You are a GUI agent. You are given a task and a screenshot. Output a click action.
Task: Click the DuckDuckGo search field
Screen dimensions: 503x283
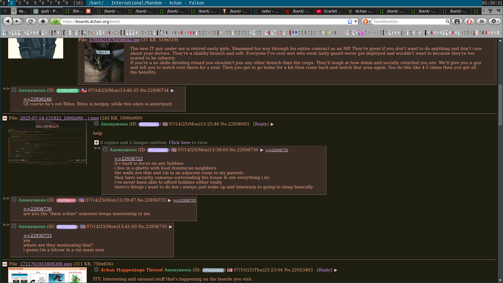[x=408, y=21]
